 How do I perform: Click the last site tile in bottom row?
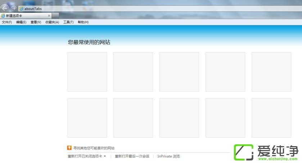coord(271,118)
